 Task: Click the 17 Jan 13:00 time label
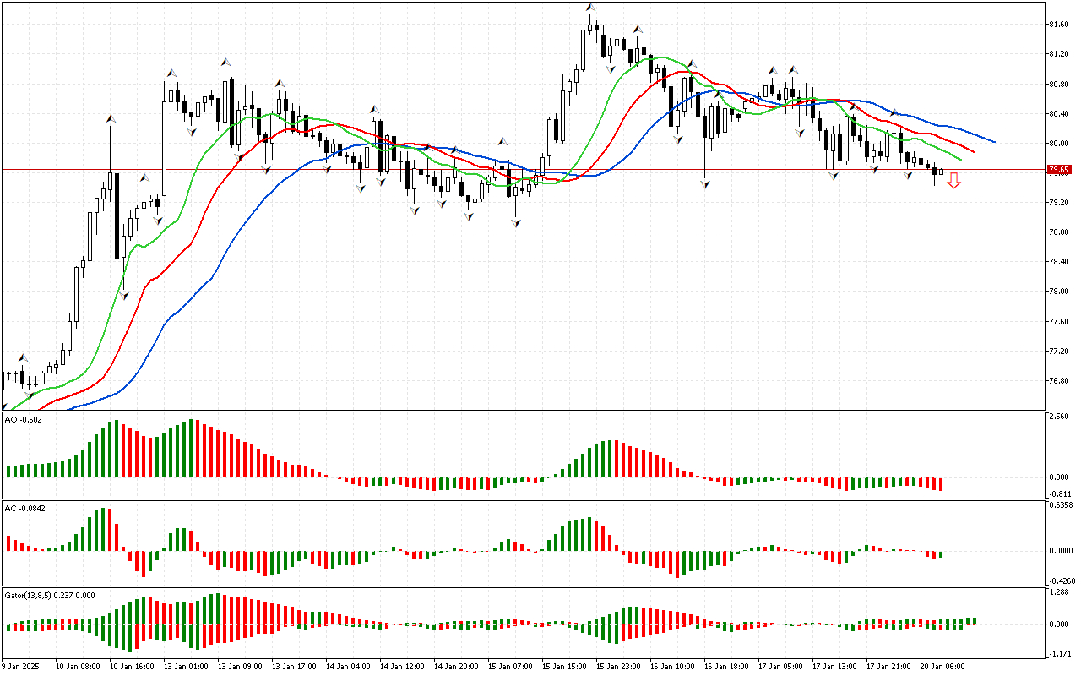point(835,666)
